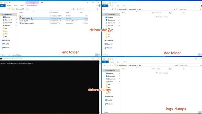Open the Home tab in decompiler dec window
The width and height of the screenshot is (202, 114).
point(111,6)
